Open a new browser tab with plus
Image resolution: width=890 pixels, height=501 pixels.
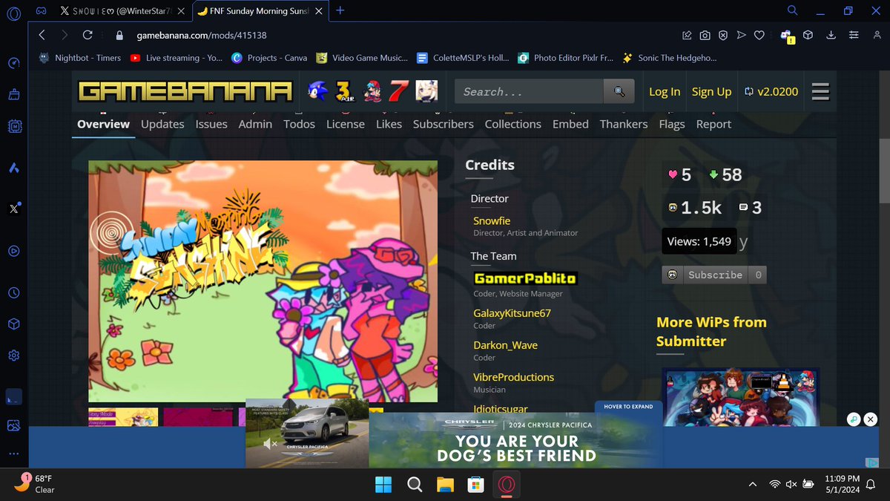[x=340, y=10]
